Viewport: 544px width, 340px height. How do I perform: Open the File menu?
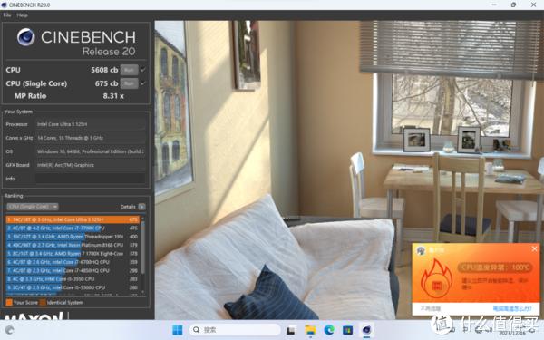(x=7, y=15)
